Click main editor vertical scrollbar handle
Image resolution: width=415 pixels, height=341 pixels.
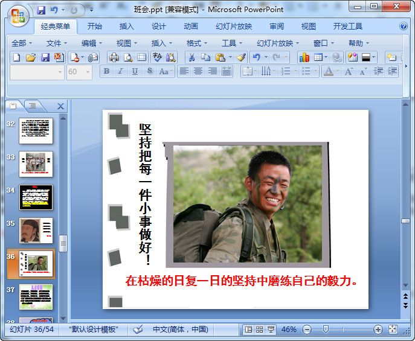405,221
